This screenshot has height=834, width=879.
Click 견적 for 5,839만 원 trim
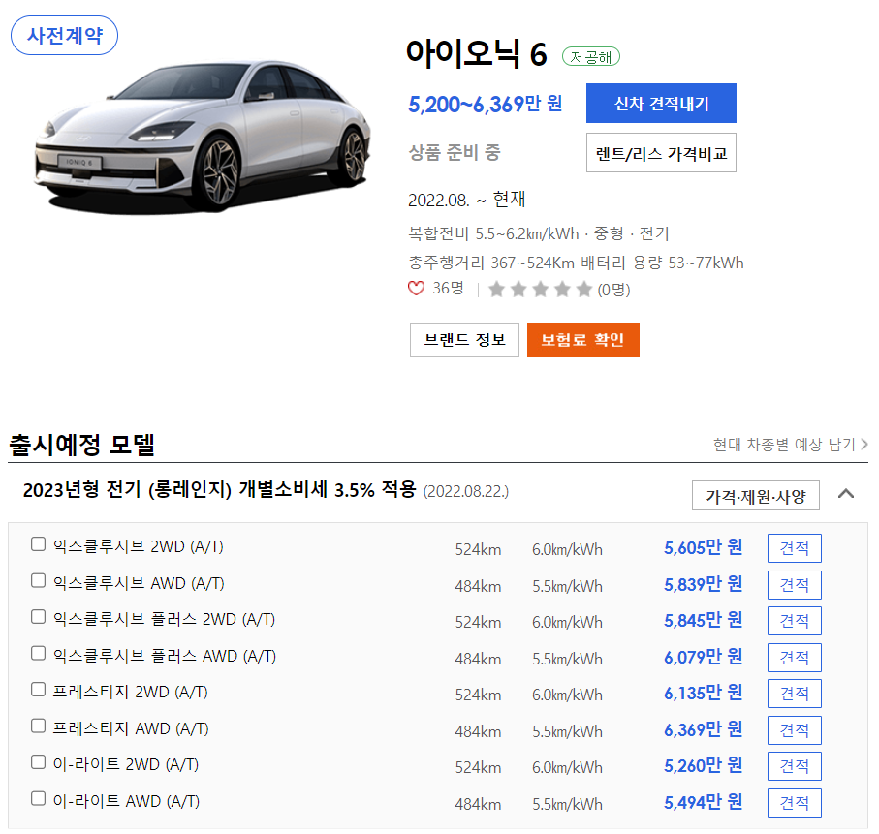[x=795, y=585]
